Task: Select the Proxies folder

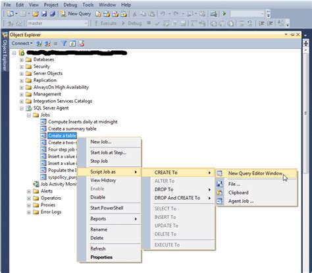Action: (x=48, y=205)
